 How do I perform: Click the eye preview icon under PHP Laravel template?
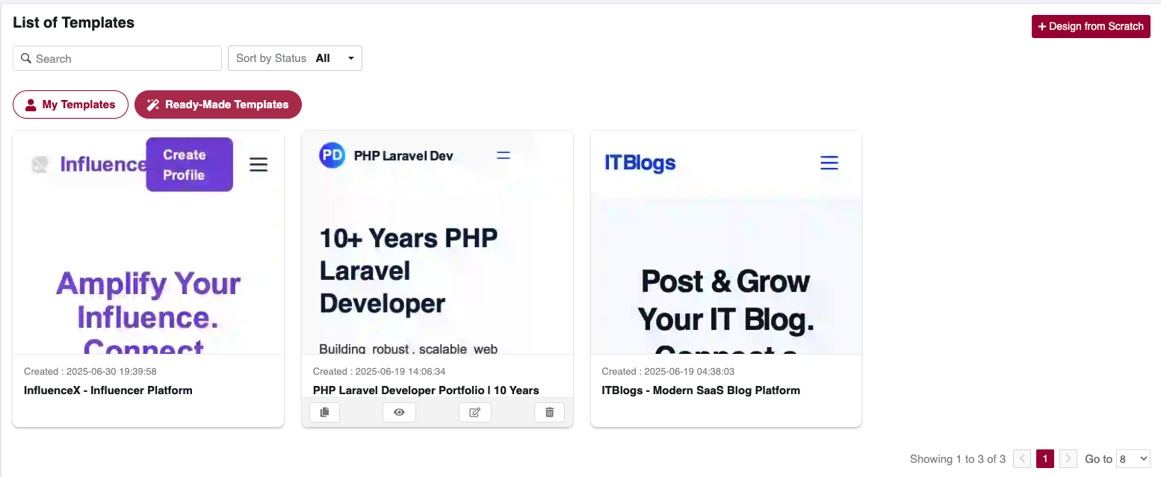399,412
